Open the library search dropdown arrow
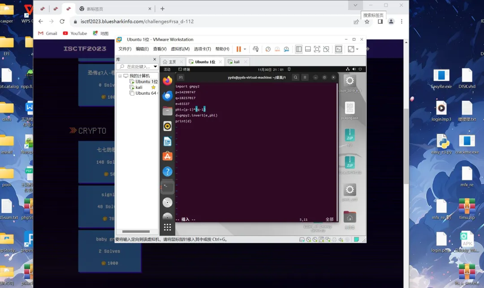 coord(155,66)
